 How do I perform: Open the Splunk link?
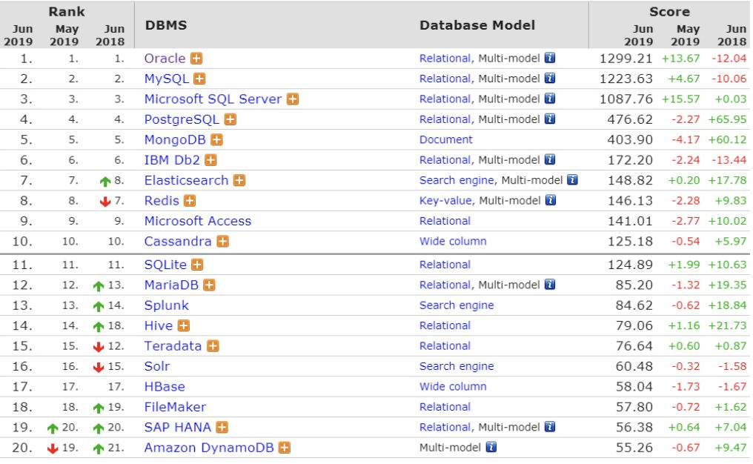pos(167,305)
